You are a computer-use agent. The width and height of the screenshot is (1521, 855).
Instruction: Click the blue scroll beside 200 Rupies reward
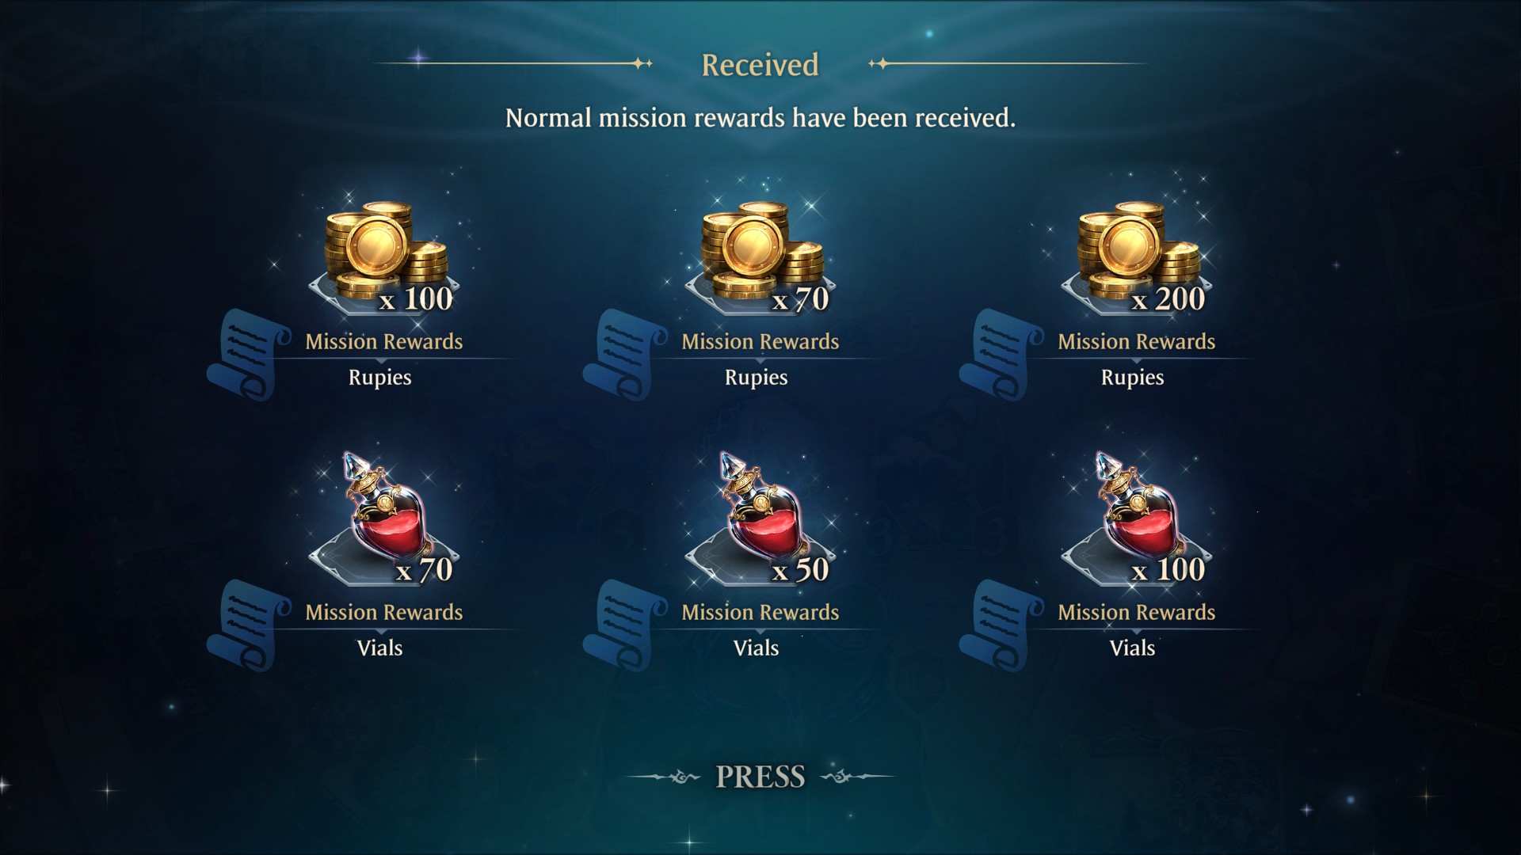click(1001, 354)
